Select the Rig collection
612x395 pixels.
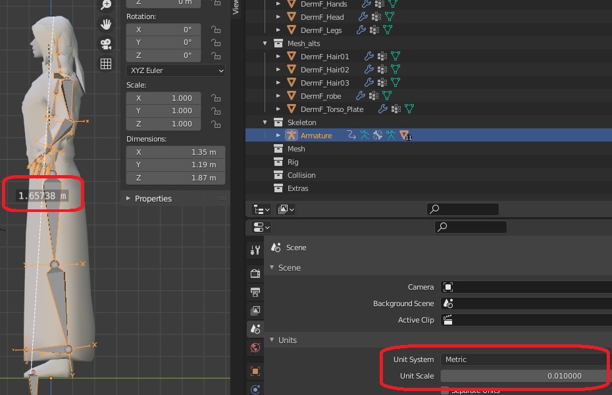pyautogui.click(x=293, y=162)
